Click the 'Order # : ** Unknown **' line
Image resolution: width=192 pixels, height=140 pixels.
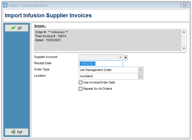click(51, 32)
